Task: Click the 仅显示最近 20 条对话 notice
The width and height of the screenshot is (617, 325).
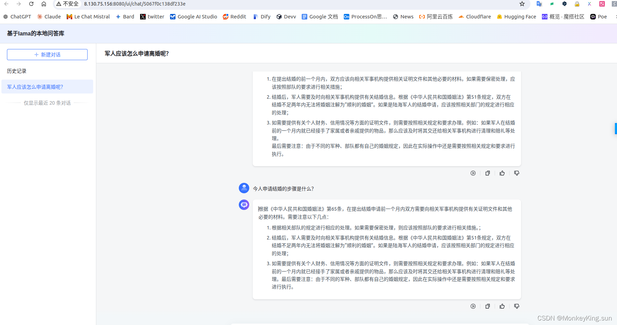Action: 47,103
